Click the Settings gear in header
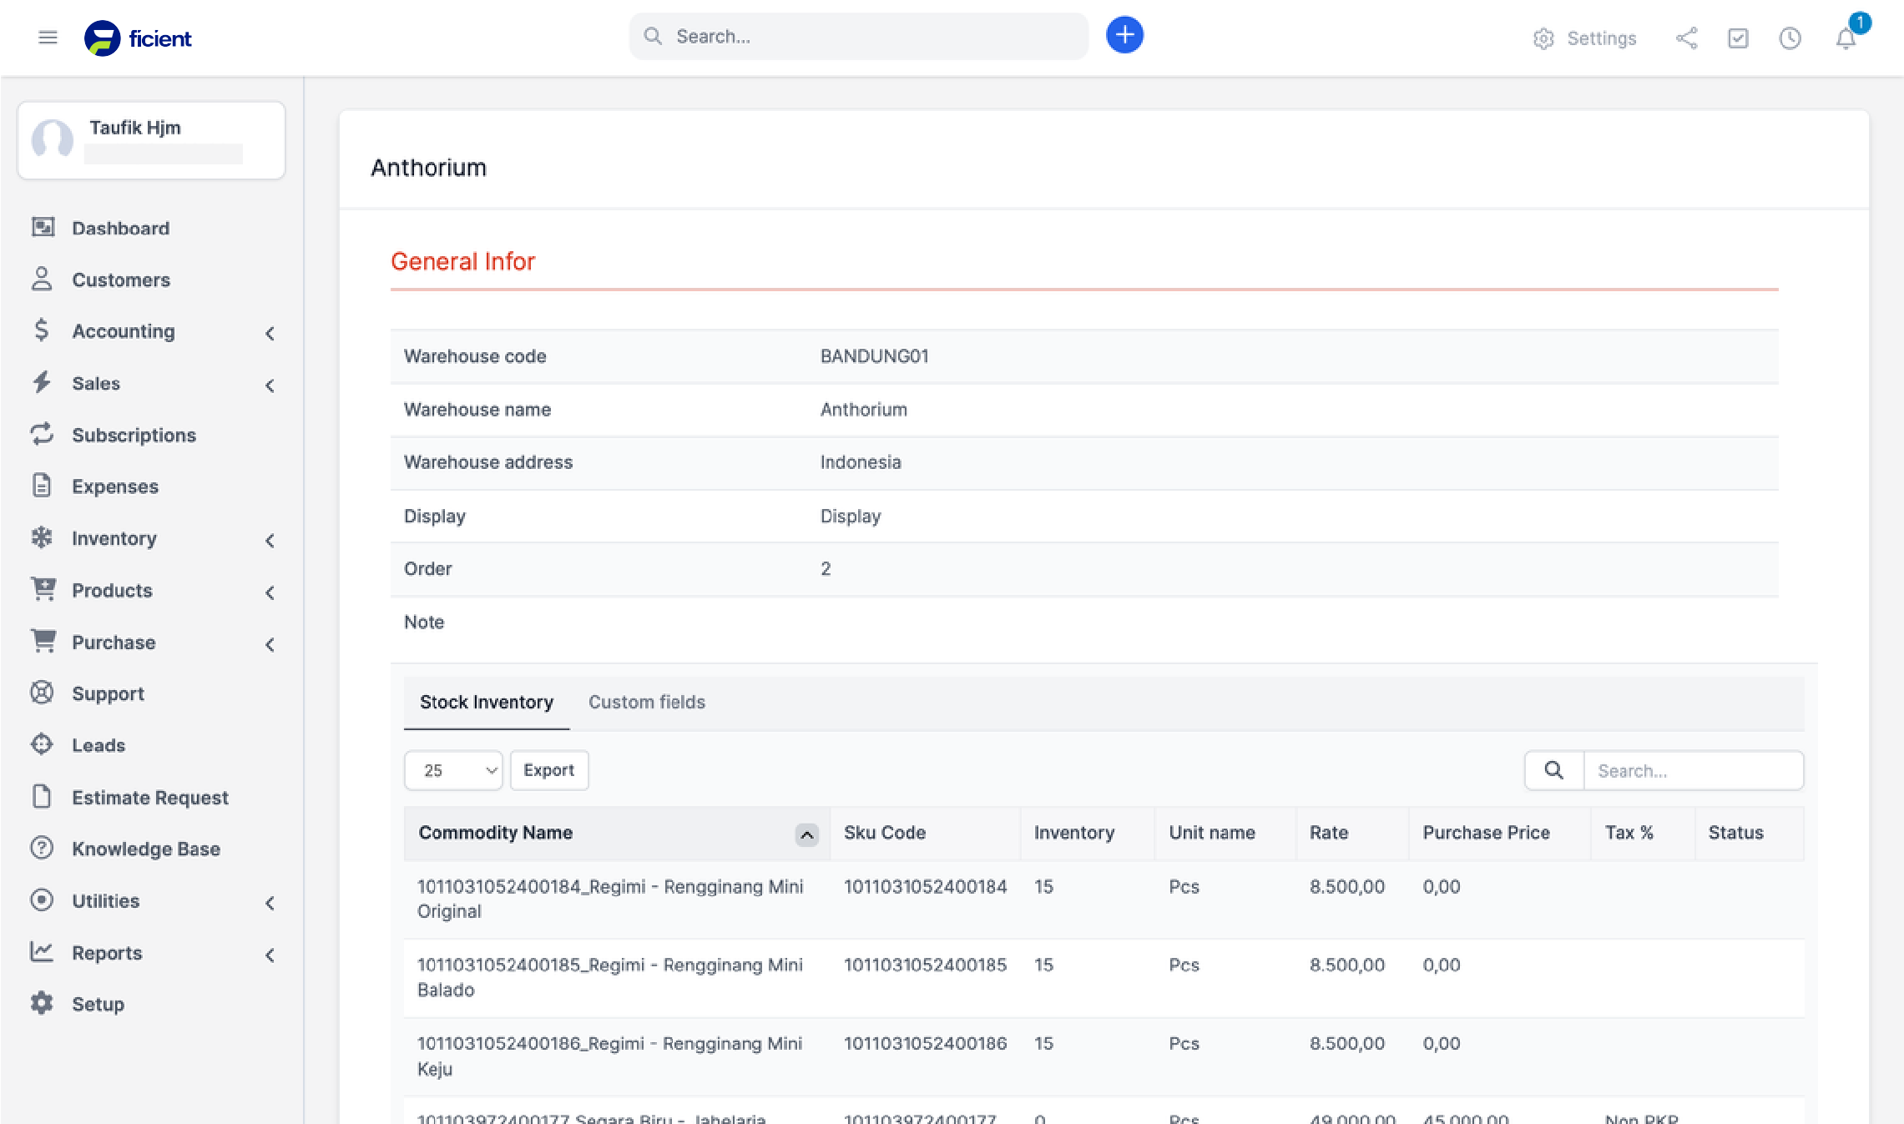Screen dimensions: 1904x1124 (1584, 38)
